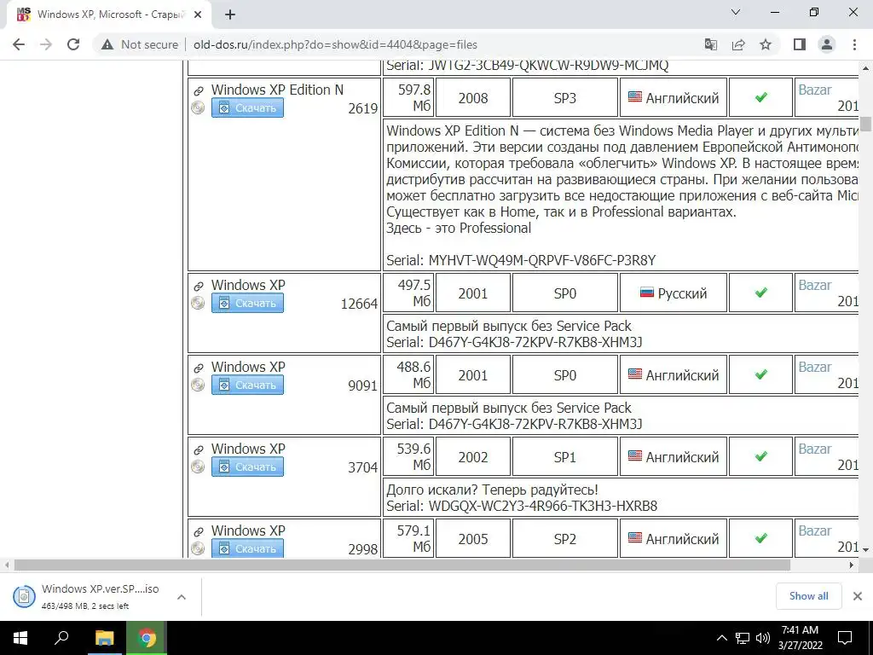Click the 597.8 Мб size cell
Screen dimensions: 873x655
click(x=408, y=97)
